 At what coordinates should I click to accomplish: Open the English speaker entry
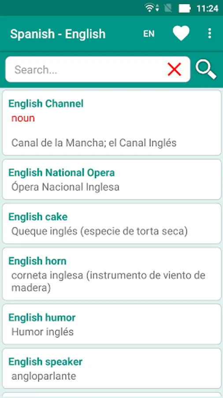coord(112,368)
